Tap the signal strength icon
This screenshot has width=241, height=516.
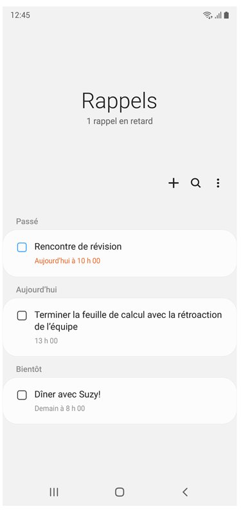[x=218, y=15]
